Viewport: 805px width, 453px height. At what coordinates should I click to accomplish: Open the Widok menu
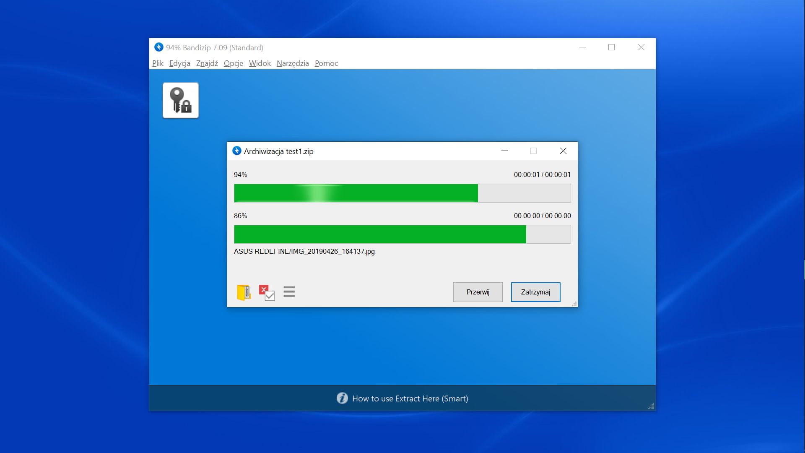[x=260, y=63]
